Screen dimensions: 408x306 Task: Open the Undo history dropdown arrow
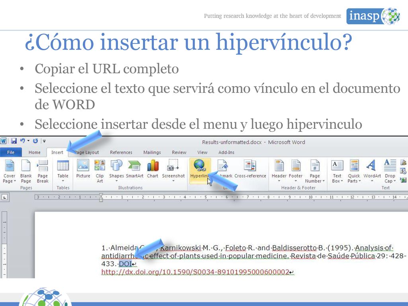point(28,141)
